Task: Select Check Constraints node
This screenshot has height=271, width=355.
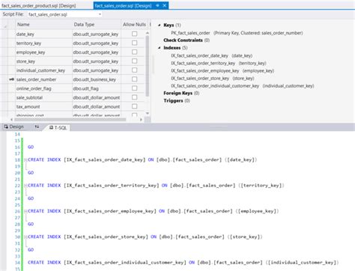Action: [x=186, y=40]
